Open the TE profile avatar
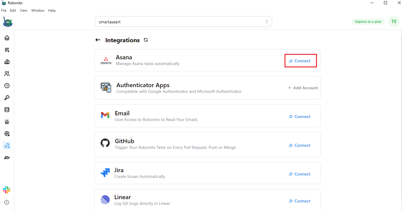Screen dimensions: 402x212 click(x=394, y=22)
